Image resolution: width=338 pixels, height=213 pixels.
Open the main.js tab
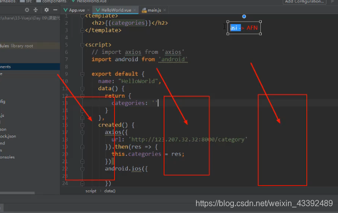tap(154, 10)
